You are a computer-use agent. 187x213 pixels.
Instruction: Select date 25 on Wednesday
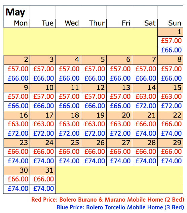(x=68, y=143)
